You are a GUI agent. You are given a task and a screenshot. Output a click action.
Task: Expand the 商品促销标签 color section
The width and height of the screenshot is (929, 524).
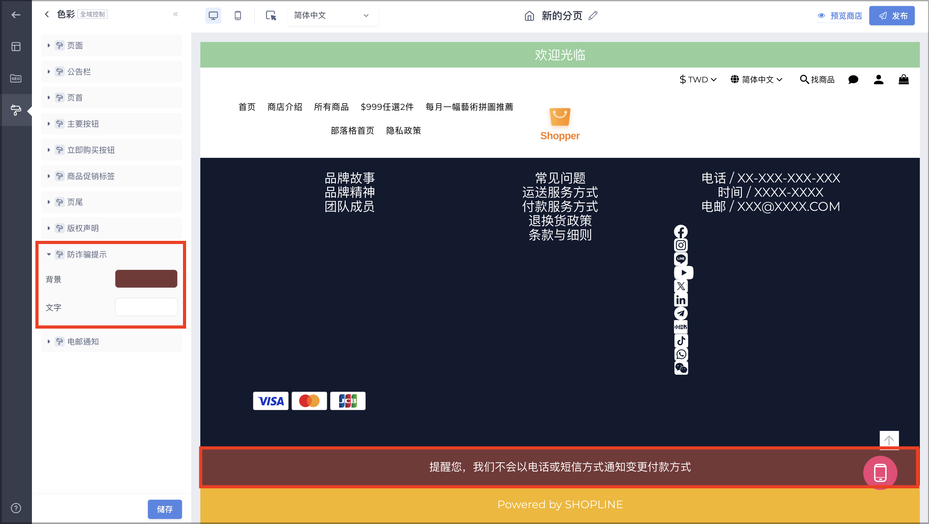(112, 176)
